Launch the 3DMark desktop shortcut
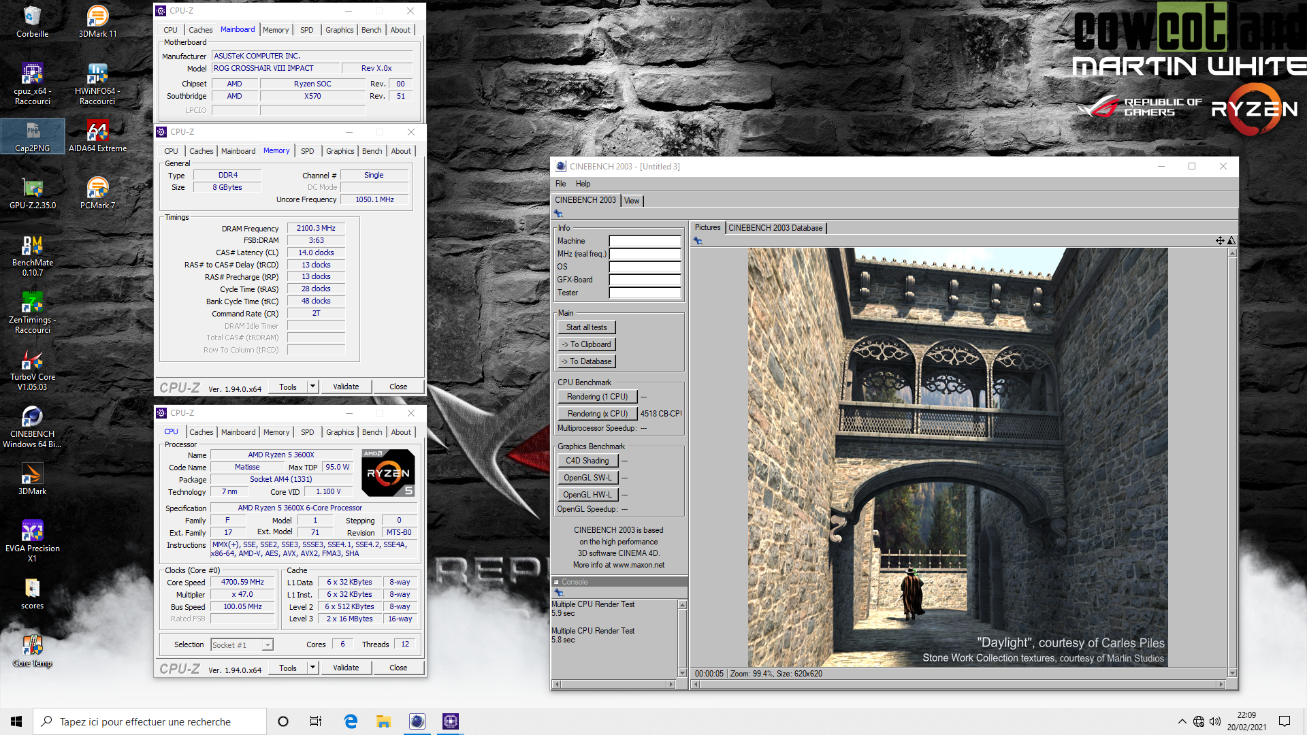This screenshot has width=1307, height=735. pyautogui.click(x=32, y=479)
